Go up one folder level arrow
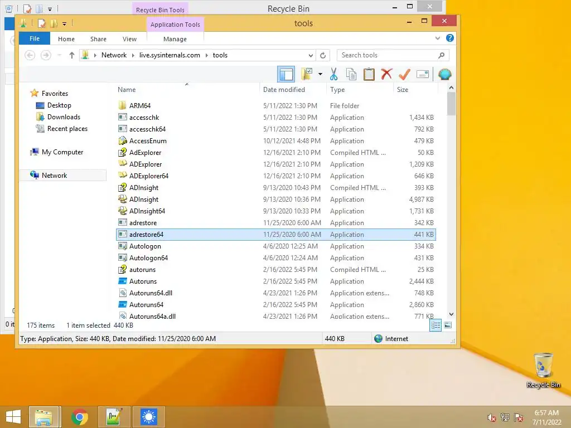 pos(72,55)
